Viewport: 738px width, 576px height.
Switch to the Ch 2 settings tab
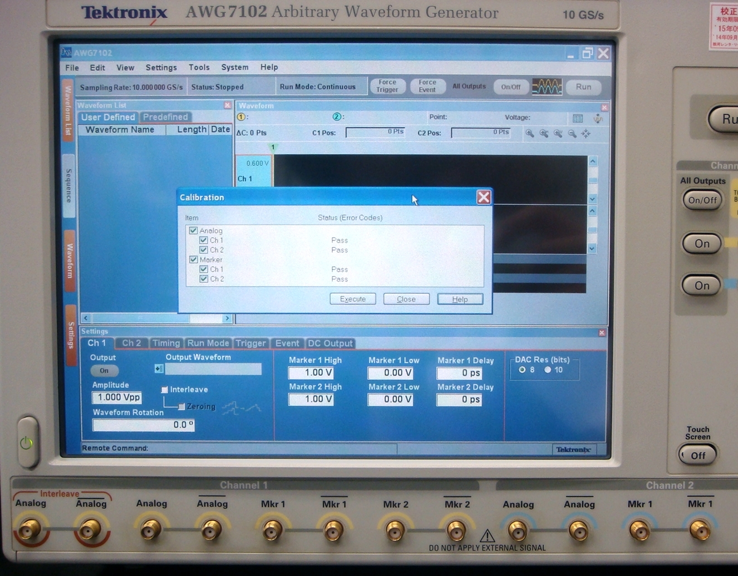point(131,343)
